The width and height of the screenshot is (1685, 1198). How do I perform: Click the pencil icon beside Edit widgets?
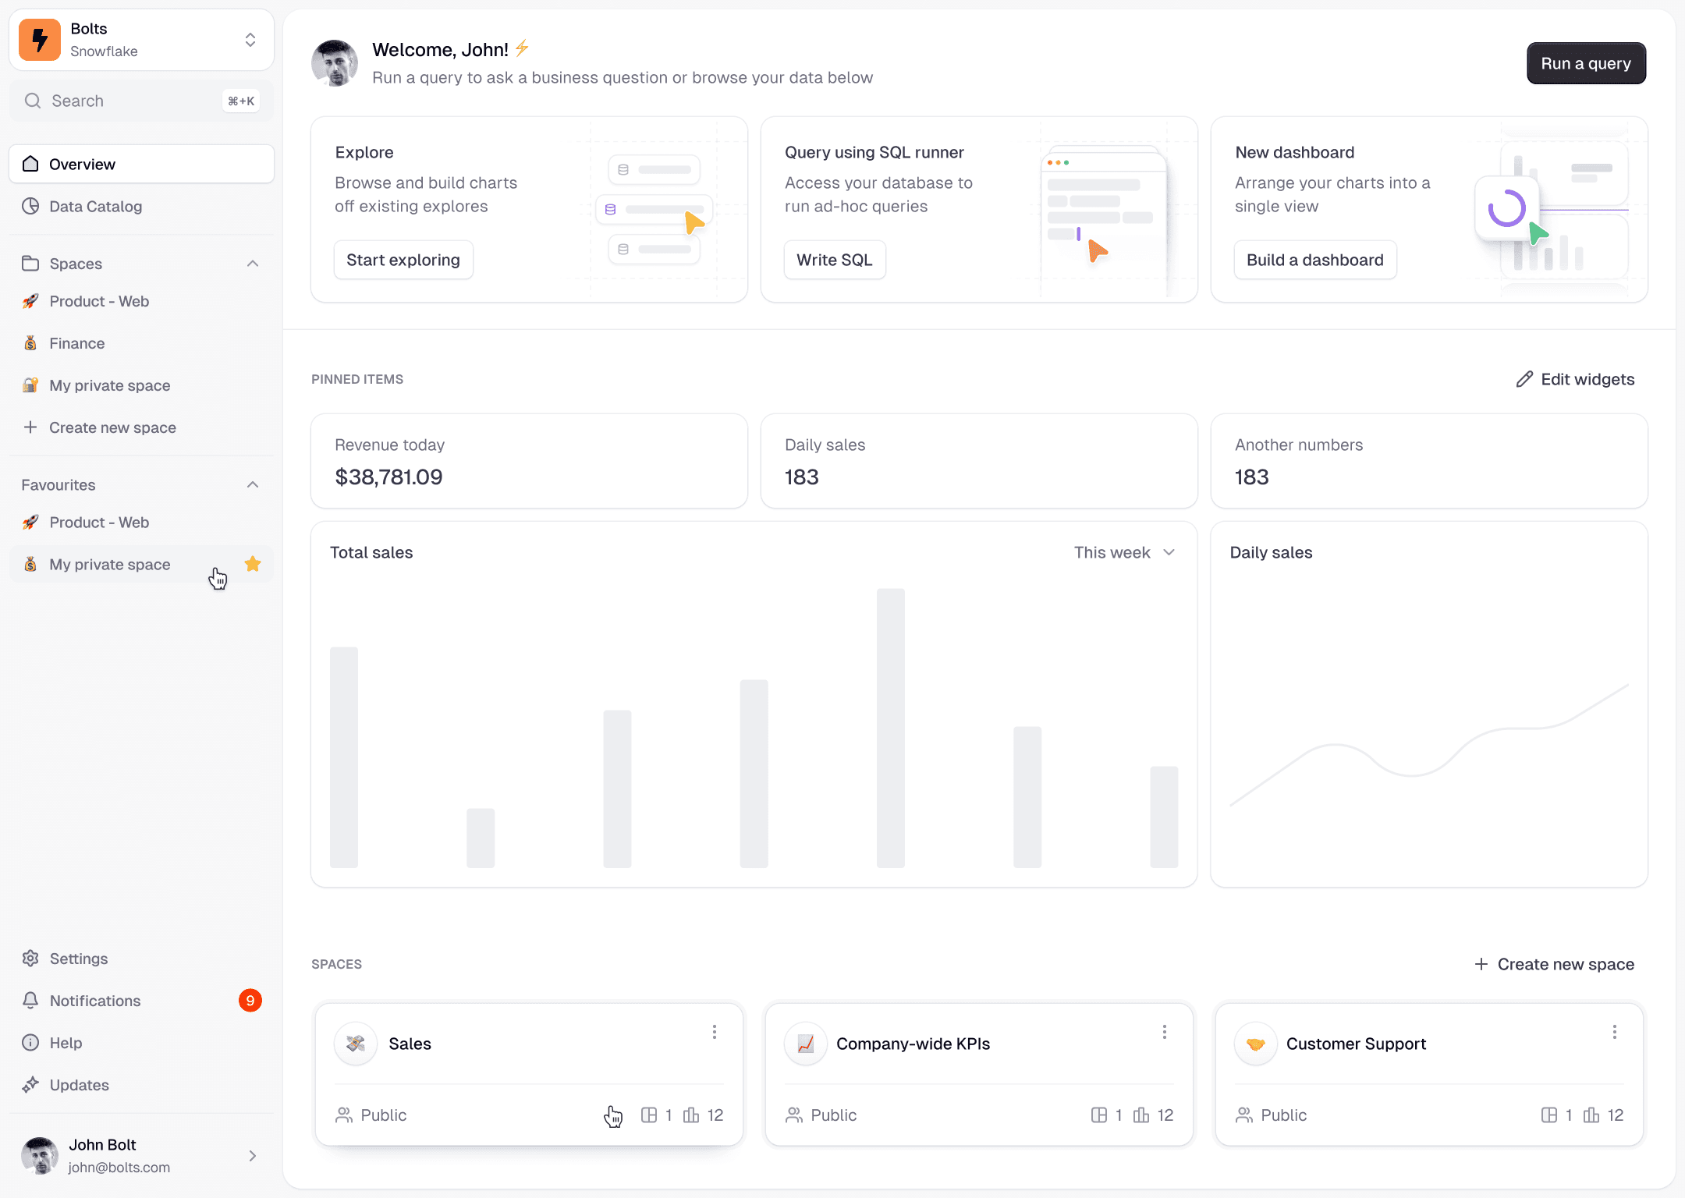[x=1524, y=379]
